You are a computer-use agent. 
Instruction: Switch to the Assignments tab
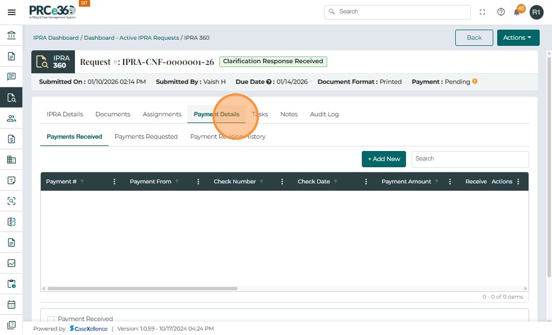click(x=162, y=114)
